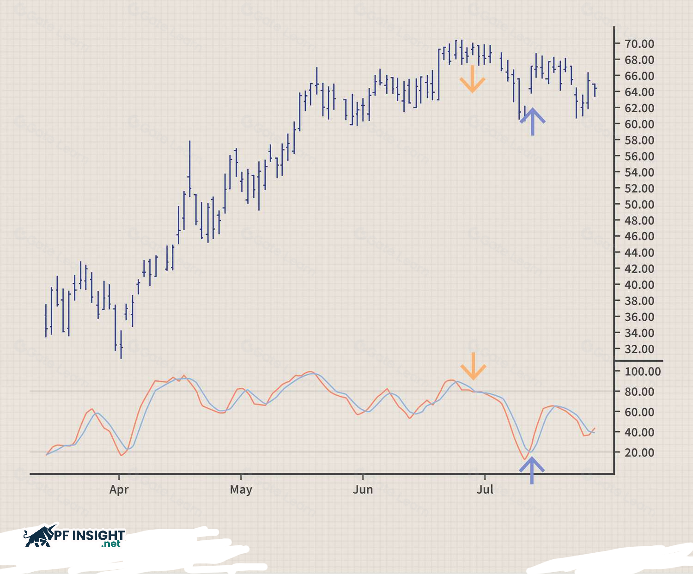Click the blue up arrow below the oscillator

(x=532, y=470)
